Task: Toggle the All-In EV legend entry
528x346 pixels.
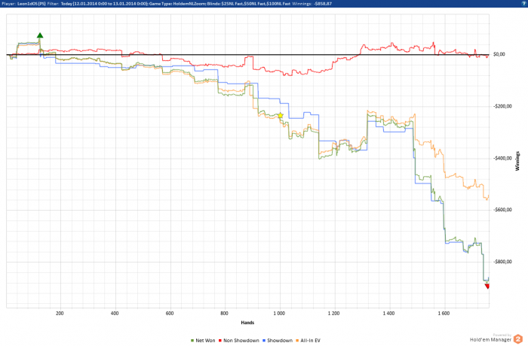Action: click(x=308, y=340)
